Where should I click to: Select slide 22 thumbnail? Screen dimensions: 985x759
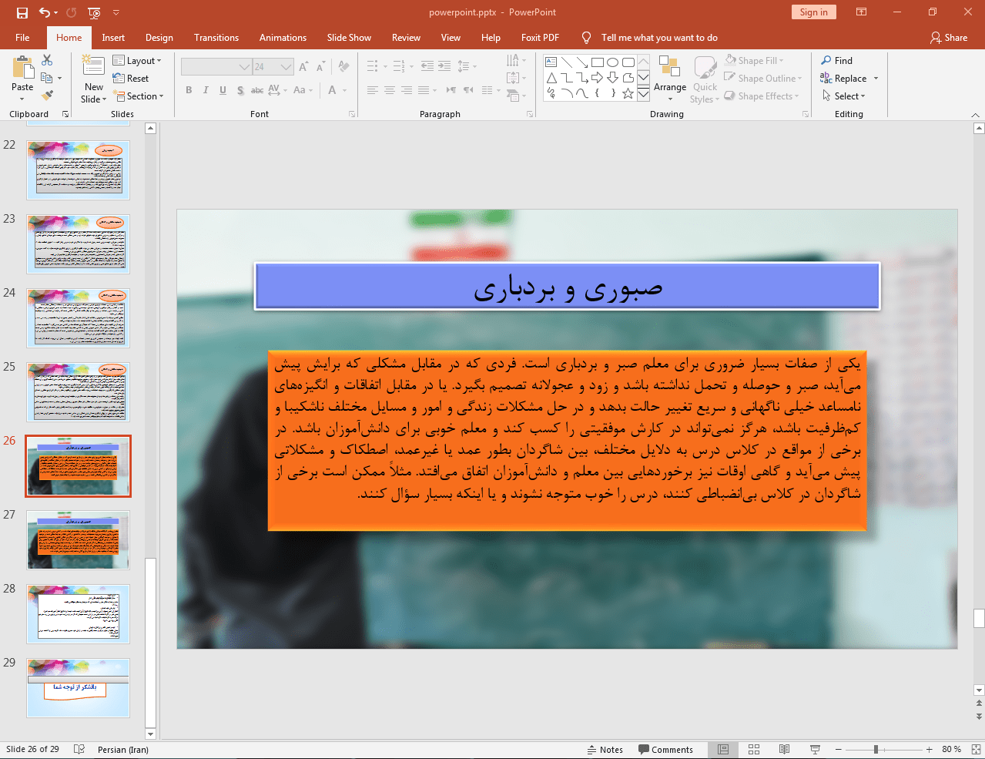(x=79, y=170)
